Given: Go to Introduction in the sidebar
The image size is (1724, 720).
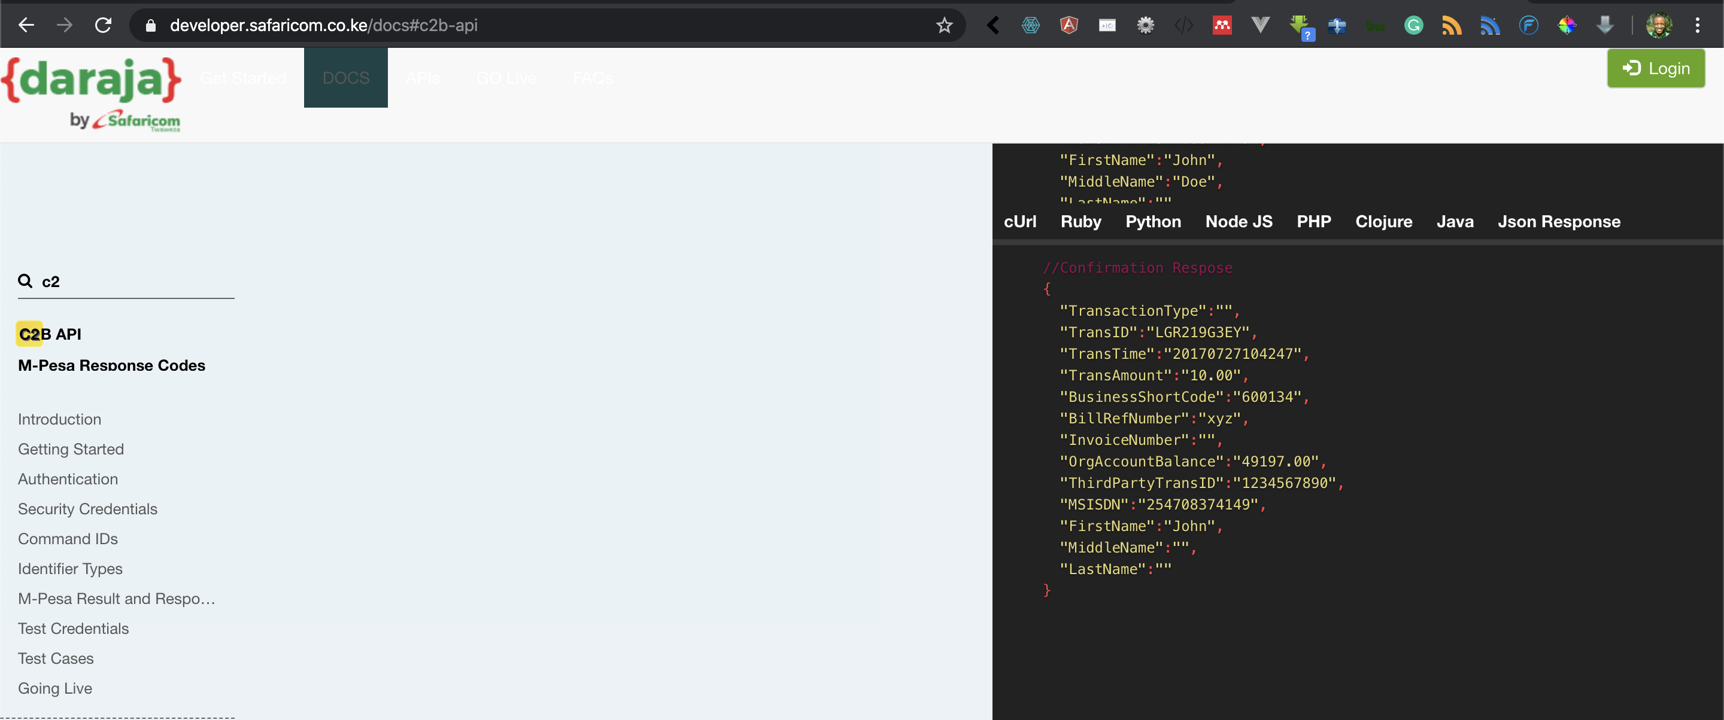Looking at the screenshot, I should coord(60,419).
